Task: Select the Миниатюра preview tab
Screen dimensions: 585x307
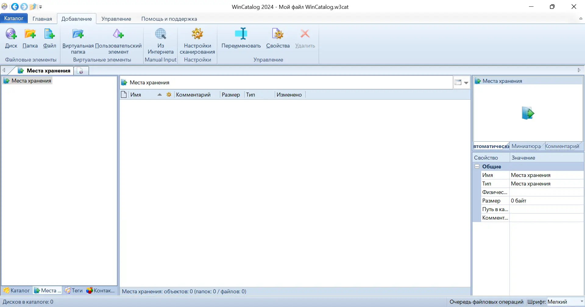Action: pyautogui.click(x=526, y=146)
